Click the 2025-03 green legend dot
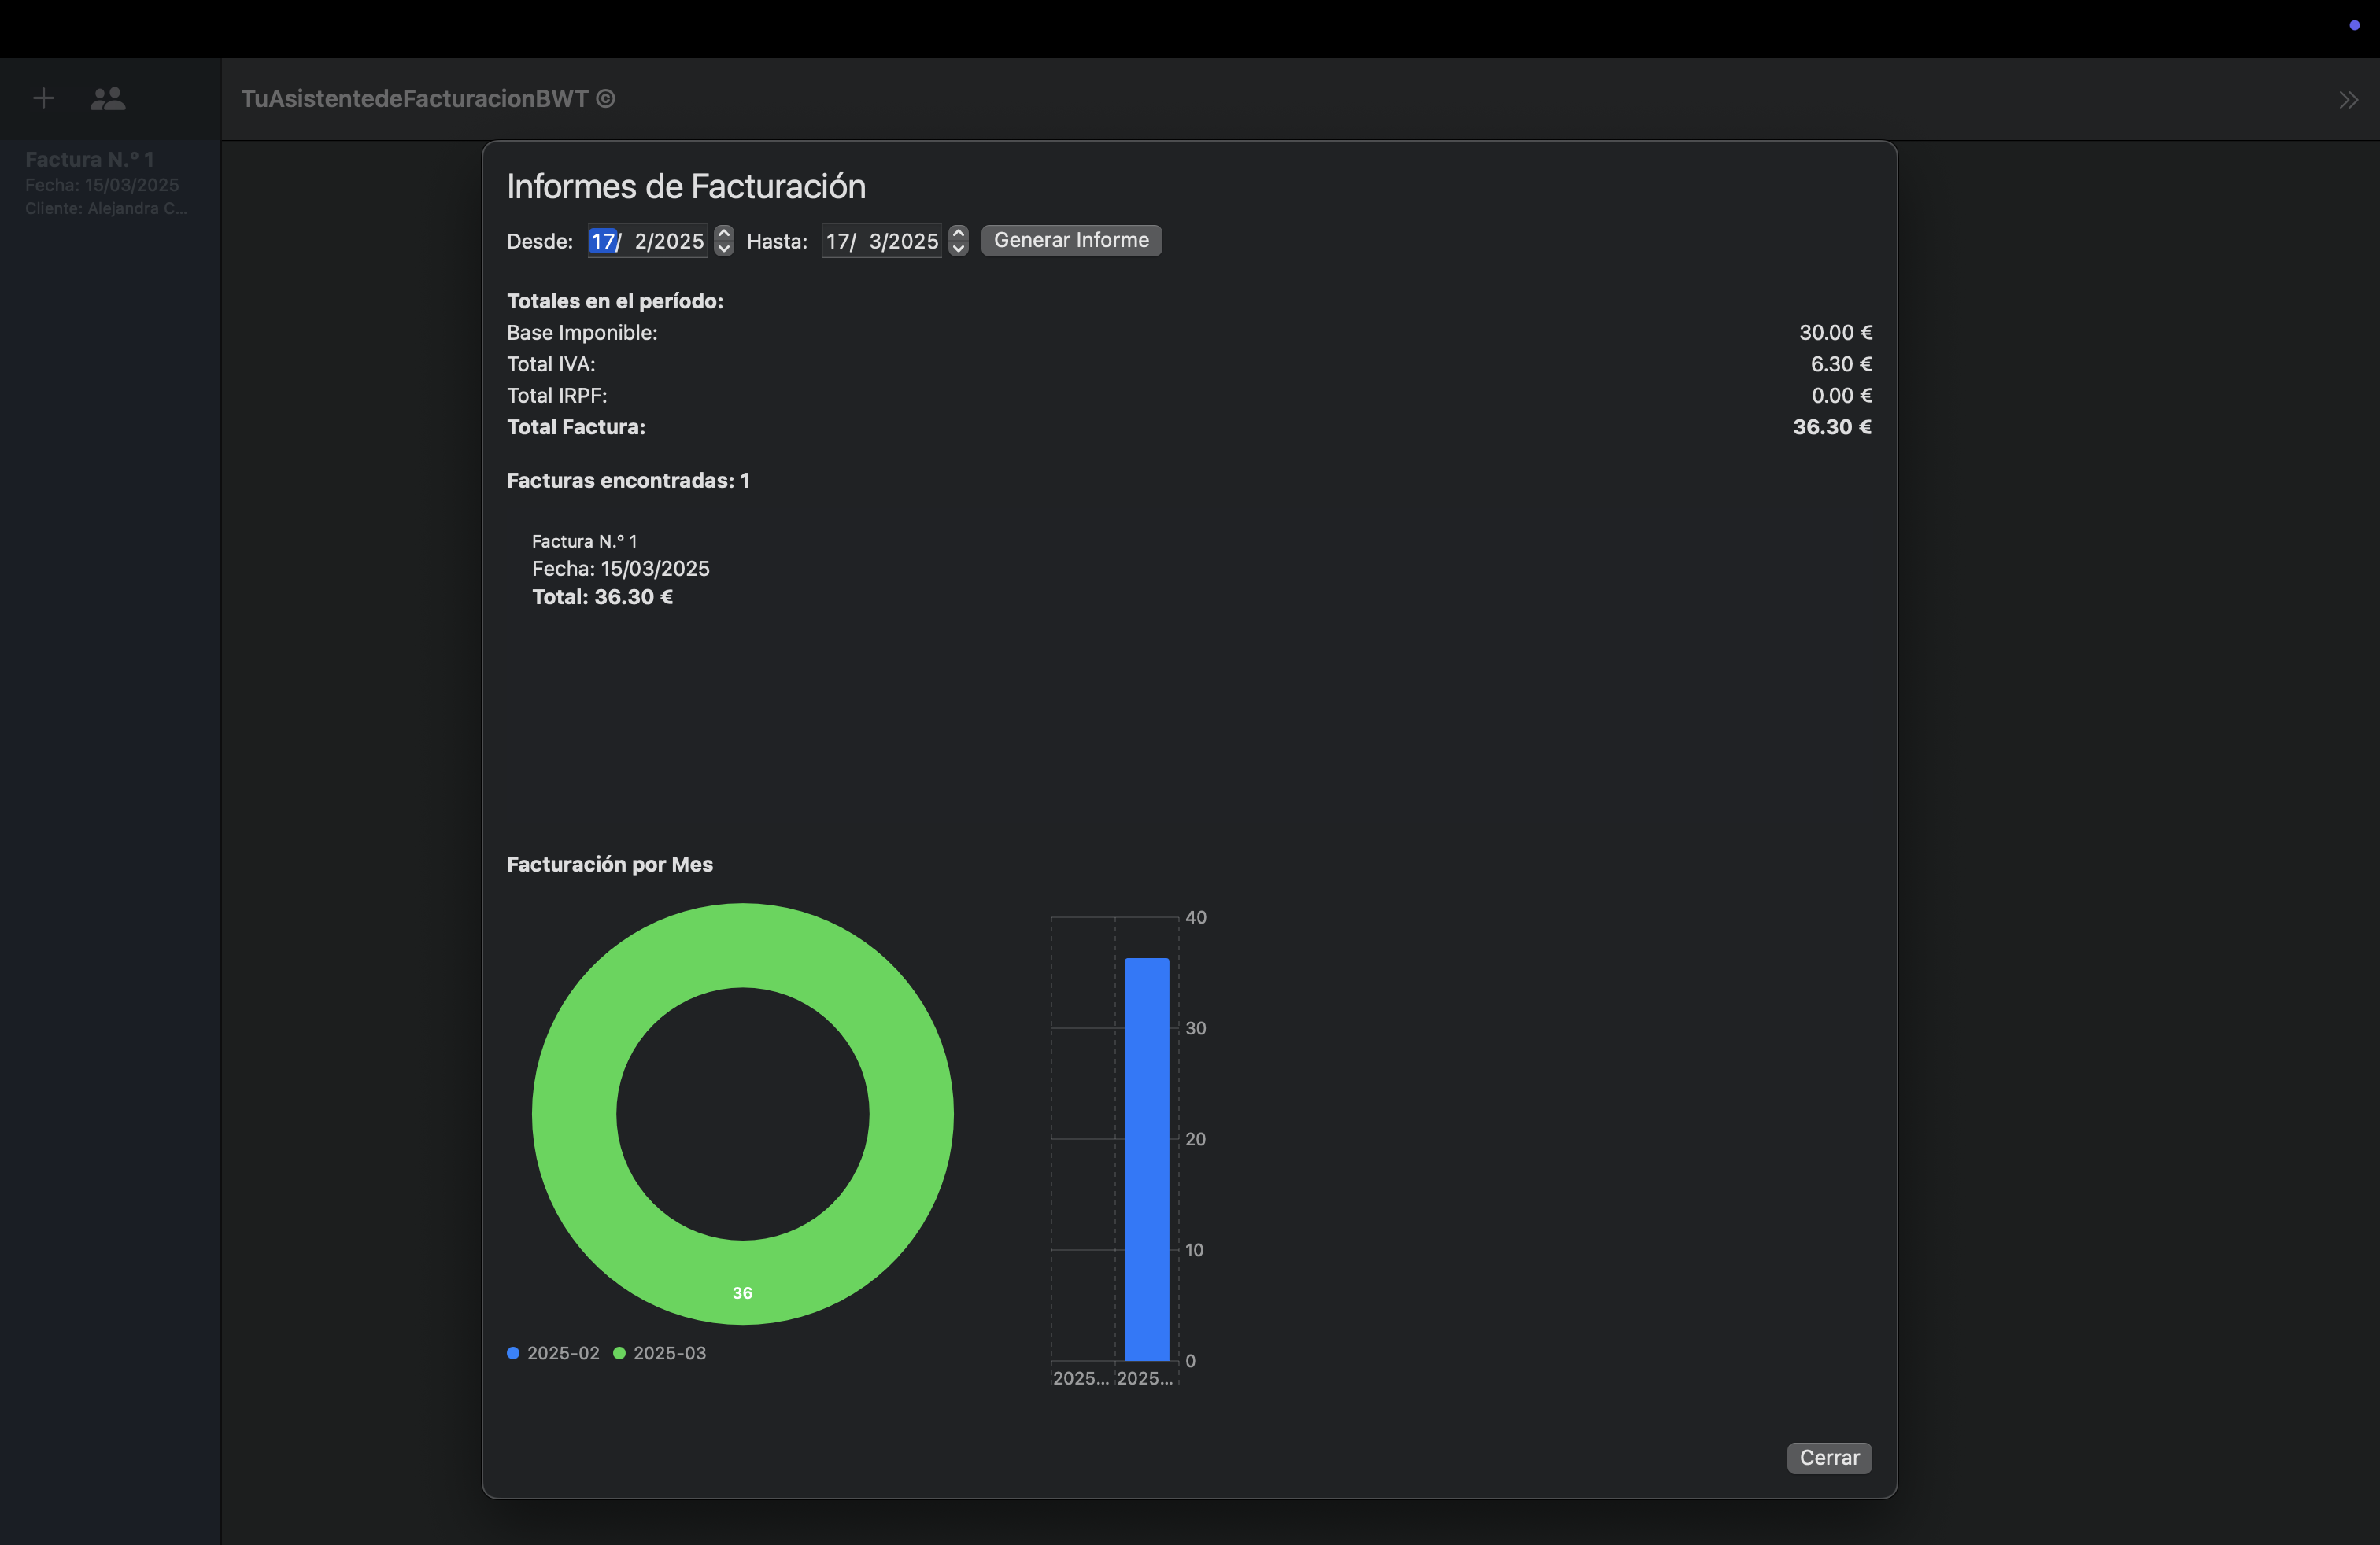Image resolution: width=2380 pixels, height=1545 pixels. pyautogui.click(x=619, y=1352)
